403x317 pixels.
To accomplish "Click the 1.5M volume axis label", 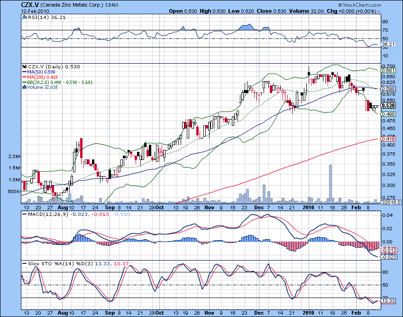I will (x=14, y=168).
